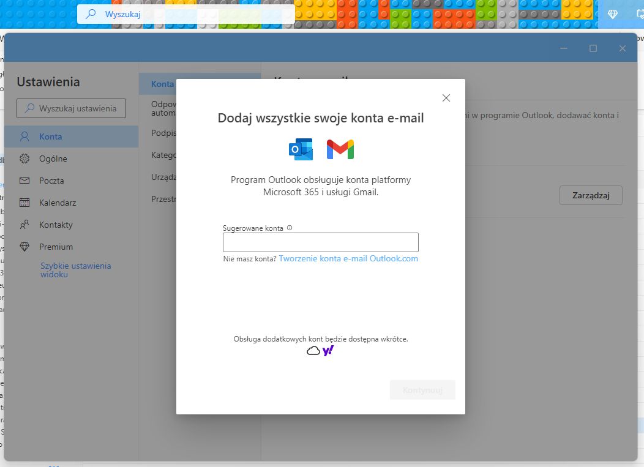
Task: Click the Gmail logo icon in dialog
Action: click(x=340, y=149)
